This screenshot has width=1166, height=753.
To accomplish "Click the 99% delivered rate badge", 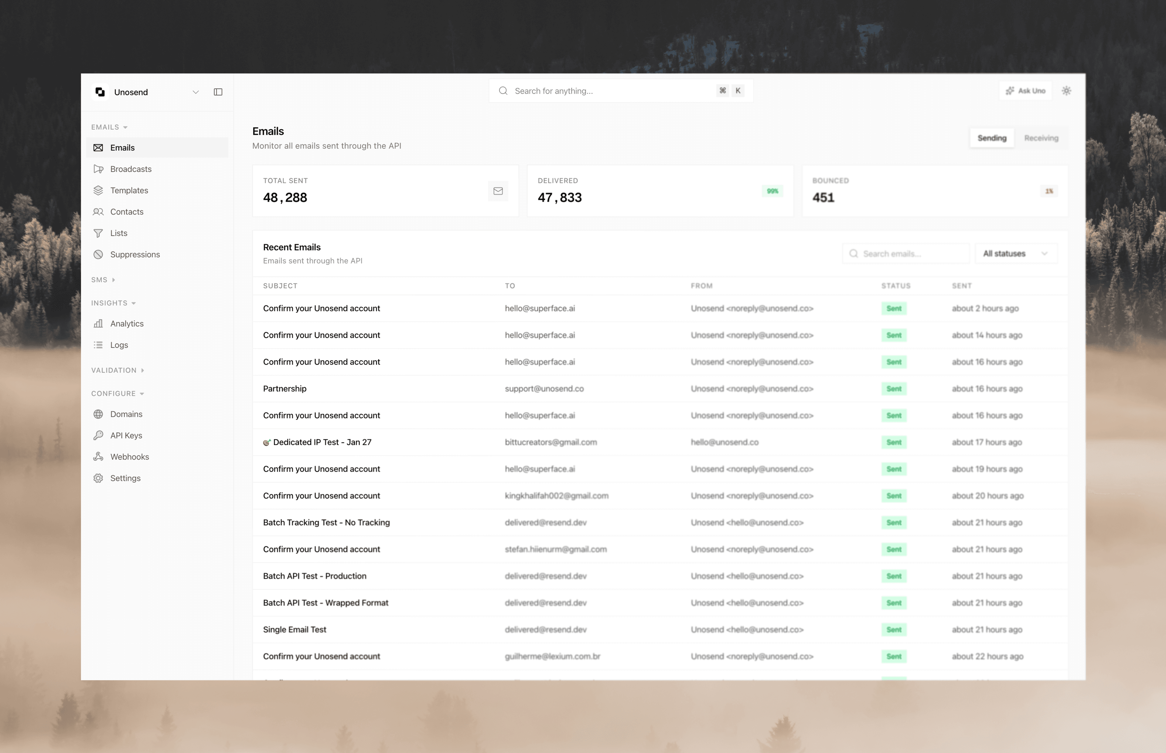I will pyautogui.click(x=772, y=191).
